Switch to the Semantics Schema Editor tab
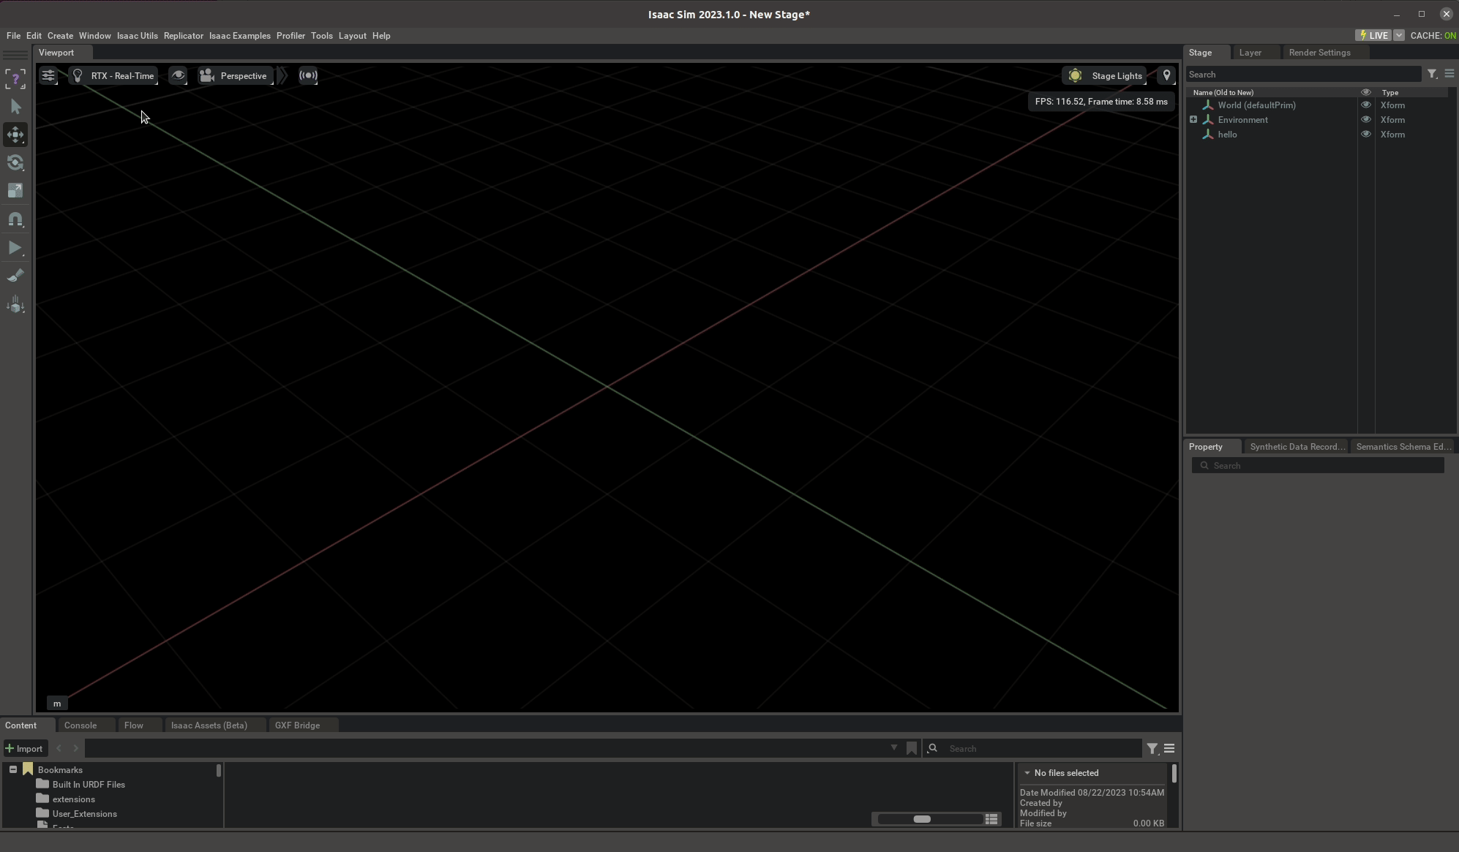 pyautogui.click(x=1403, y=447)
